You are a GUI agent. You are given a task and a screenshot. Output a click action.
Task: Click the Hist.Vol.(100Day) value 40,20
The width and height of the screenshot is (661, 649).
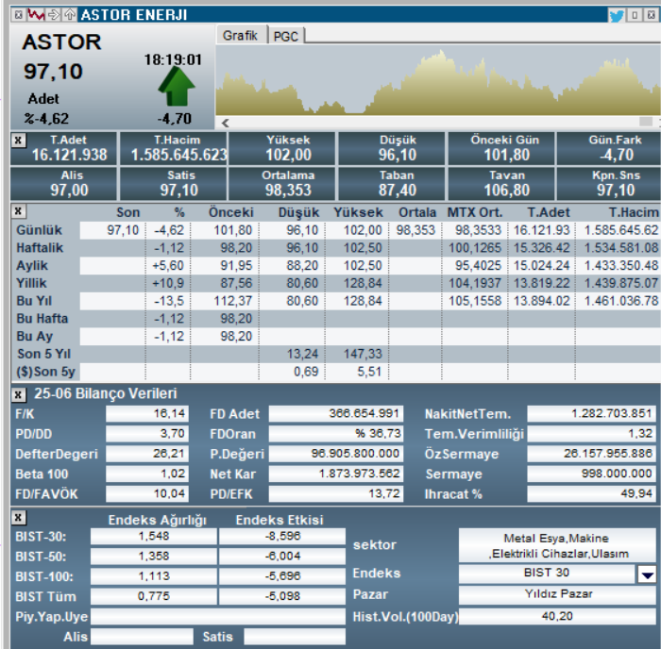557,617
